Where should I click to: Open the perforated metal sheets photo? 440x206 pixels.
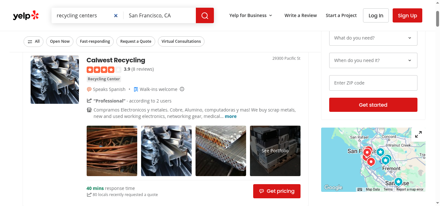(x=221, y=151)
